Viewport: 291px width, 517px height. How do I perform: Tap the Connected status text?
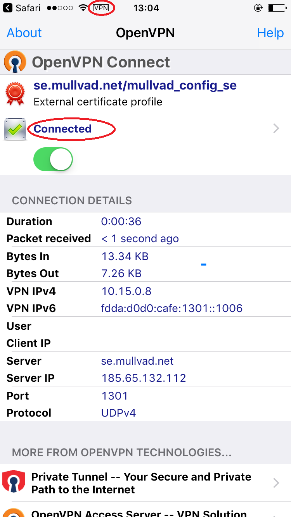(x=63, y=129)
